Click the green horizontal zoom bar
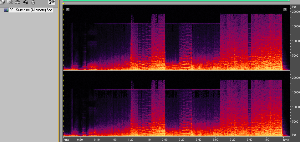 click(176, 1)
